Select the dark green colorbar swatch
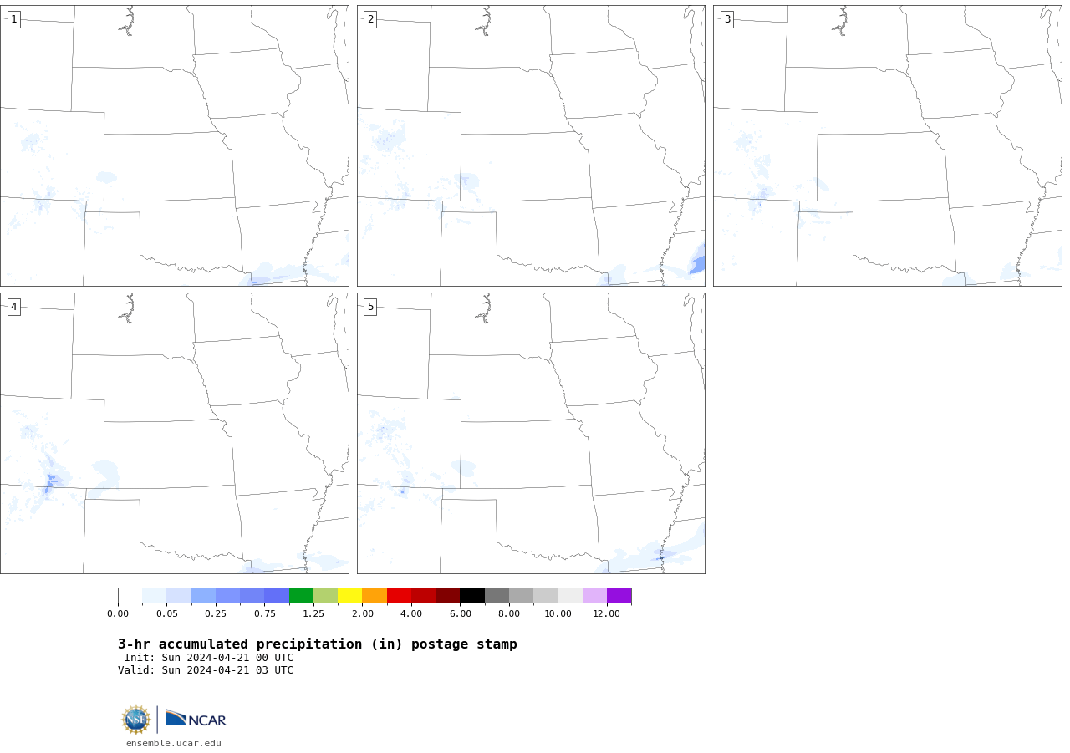 click(301, 595)
